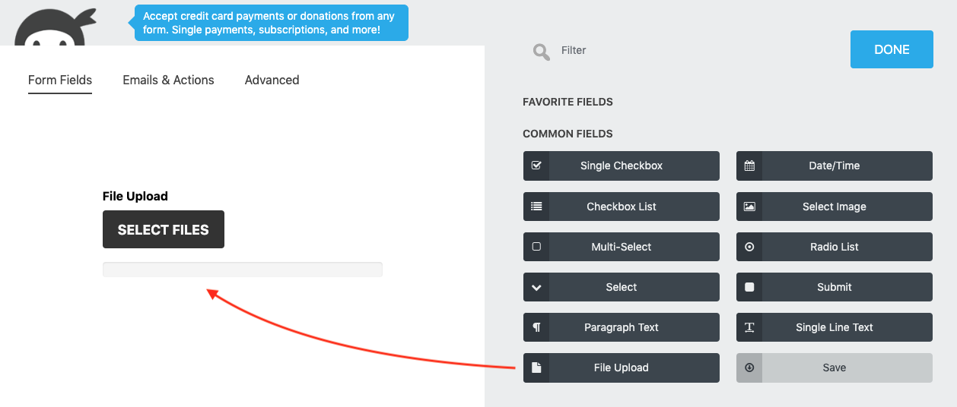Click the Paragraph Text pilcrow icon
Screen dimensions: 957x407
pyautogui.click(x=536, y=327)
